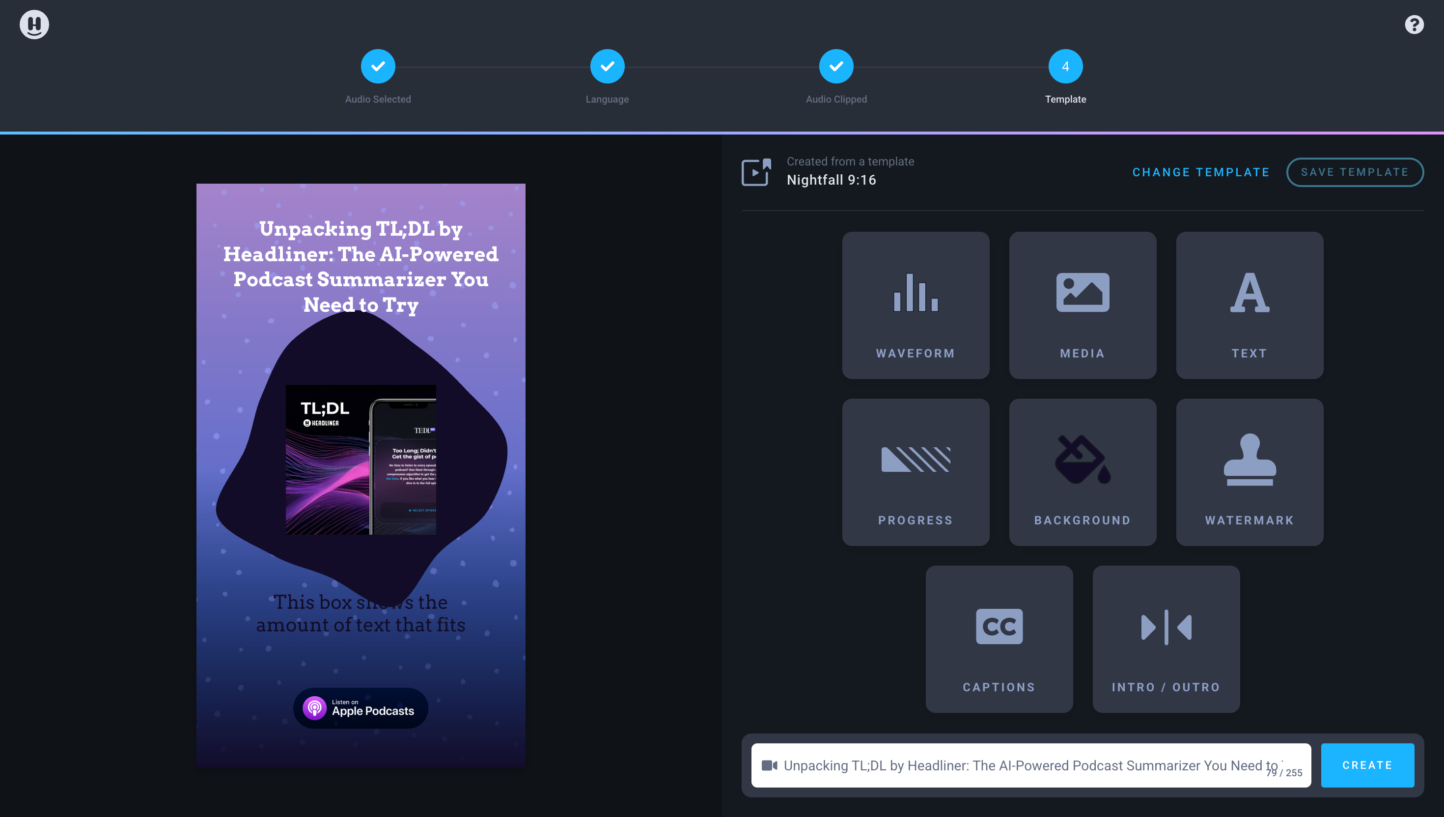The width and height of the screenshot is (1444, 817).
Task: Open the Watermark stamp tile
Action: (x=1250, y=472)
